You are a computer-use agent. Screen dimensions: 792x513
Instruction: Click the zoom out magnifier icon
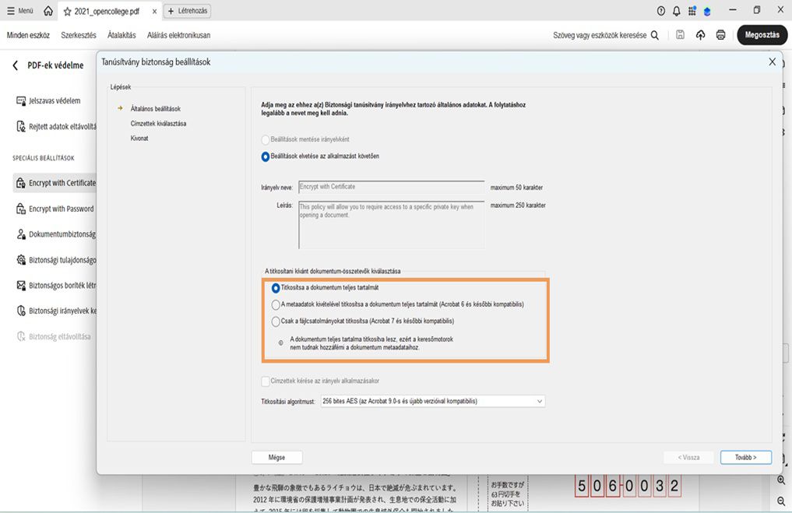click(781, 501)
